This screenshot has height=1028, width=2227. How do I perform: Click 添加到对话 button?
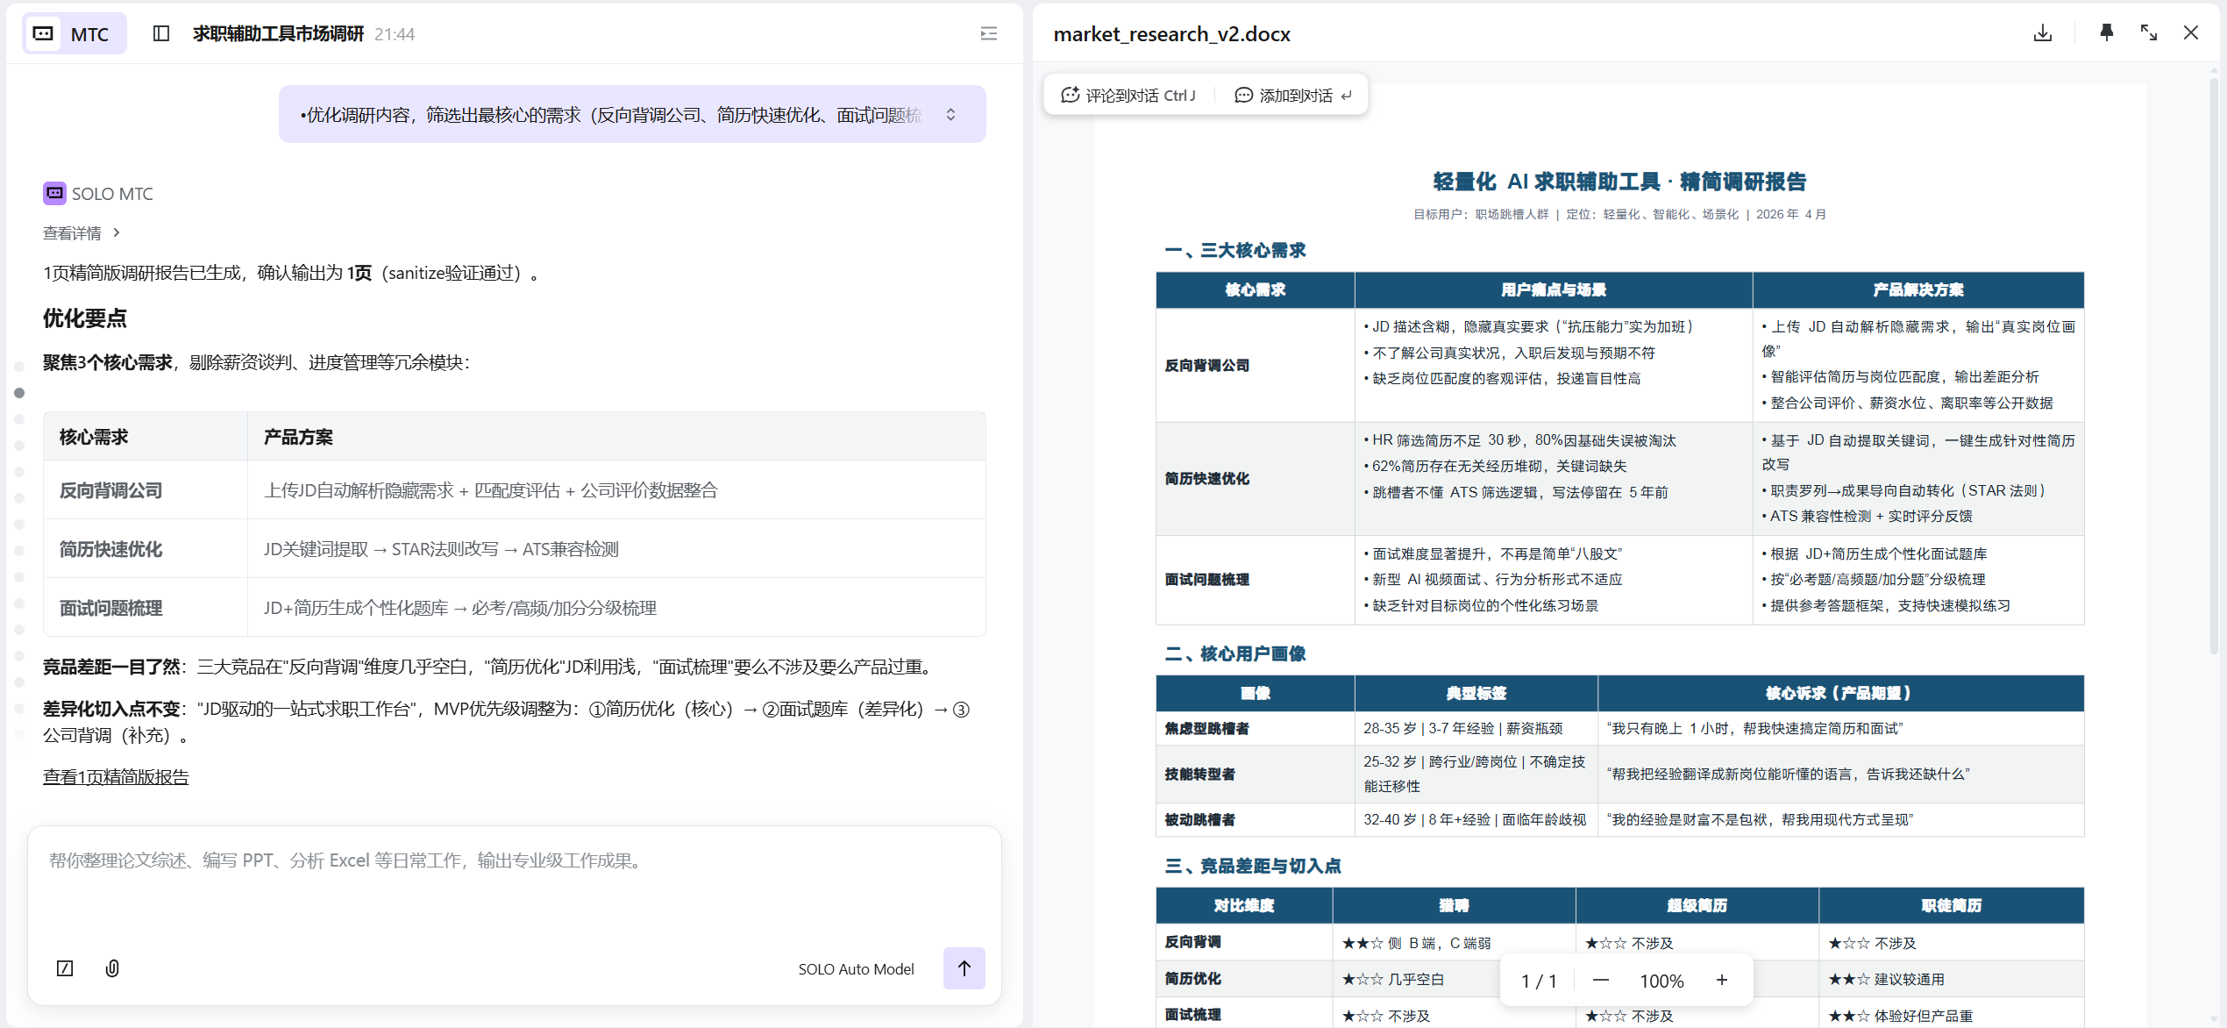coord(1292,95)
